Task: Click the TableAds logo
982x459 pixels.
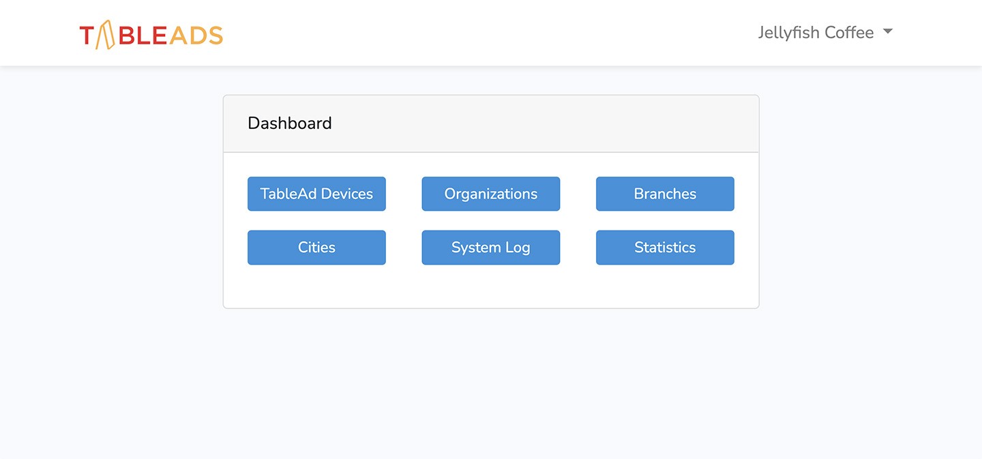Action: coord(151,34)
